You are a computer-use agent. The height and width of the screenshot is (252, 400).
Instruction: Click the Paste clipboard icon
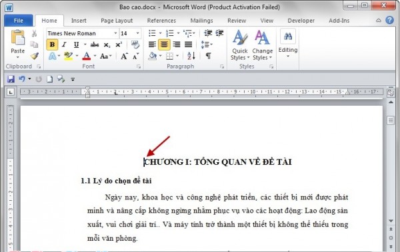17,38
